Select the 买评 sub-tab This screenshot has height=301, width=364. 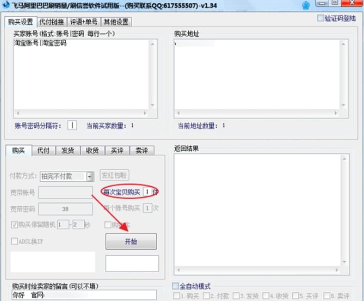click(117, 150)
